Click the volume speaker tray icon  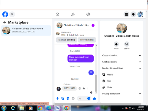click(x=133, y=108)
